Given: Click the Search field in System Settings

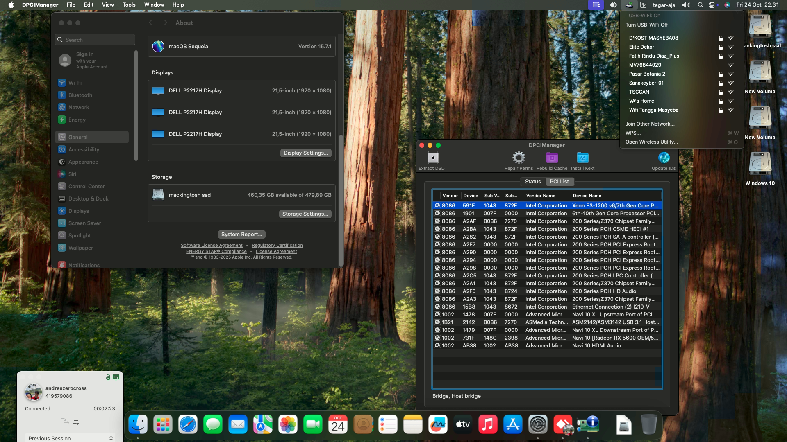Looking at the screenshot, I should [x=95, y=40].
